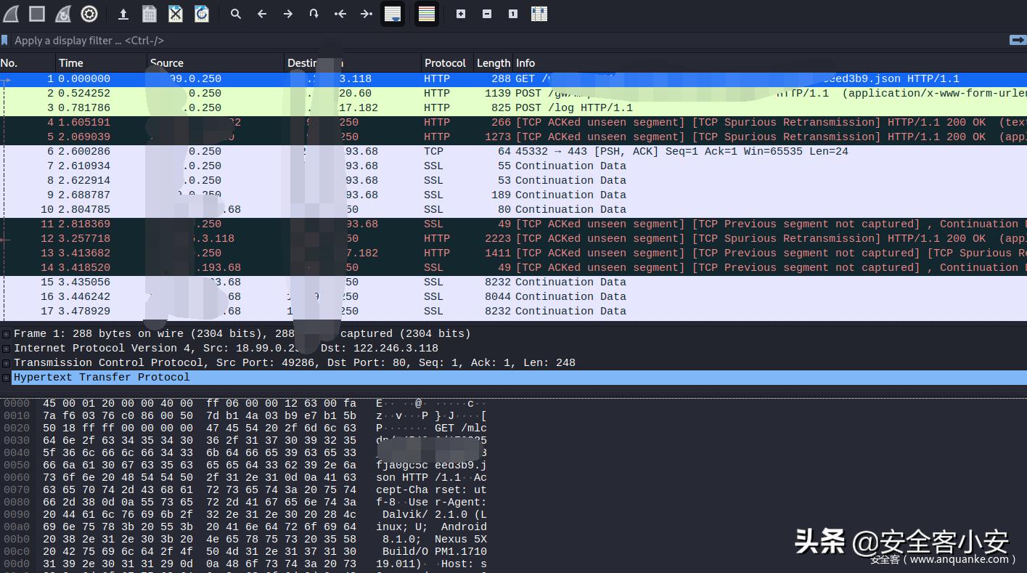This screenshot has width=1027, height=573.
Task: Click the find packet magnifier icon
Action: coord(236,14)
